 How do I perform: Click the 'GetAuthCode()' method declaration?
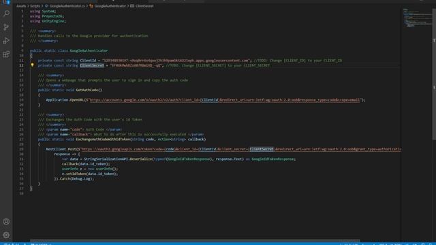point(89,90)
